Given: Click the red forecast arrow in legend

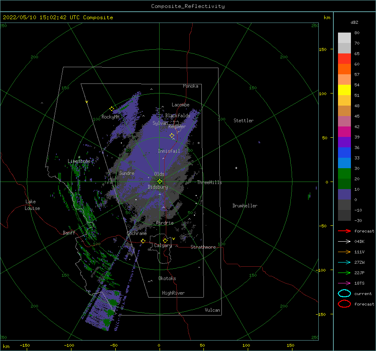Looking at the screenshot, I should [x=344, y=231].
